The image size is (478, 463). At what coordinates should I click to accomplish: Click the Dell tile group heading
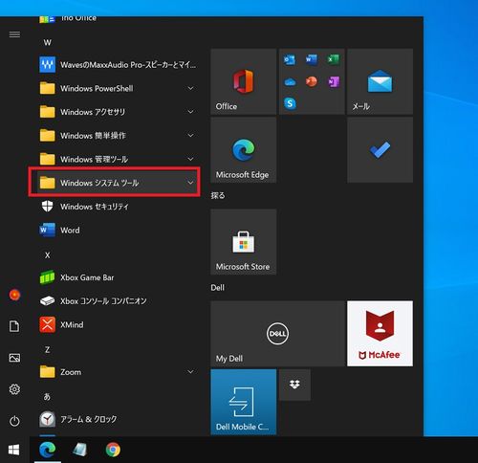click(218, 288)
